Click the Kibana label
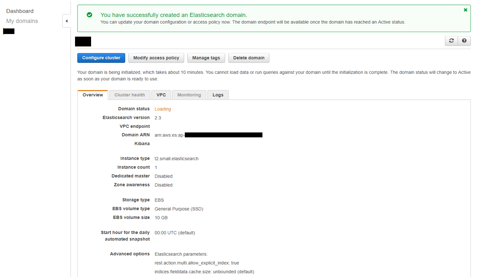 142,144
